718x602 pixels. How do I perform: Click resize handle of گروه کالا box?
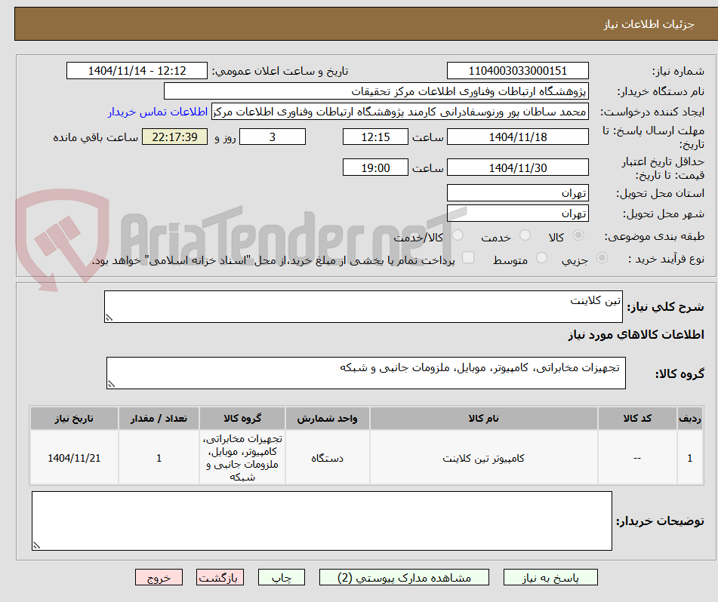[111, 384]
